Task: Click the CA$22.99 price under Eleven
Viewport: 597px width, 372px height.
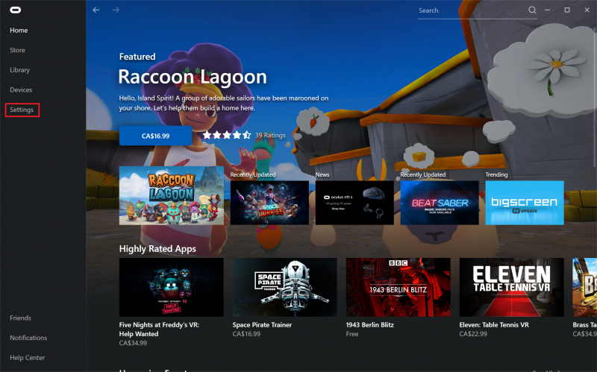Action: coord(473,334)
